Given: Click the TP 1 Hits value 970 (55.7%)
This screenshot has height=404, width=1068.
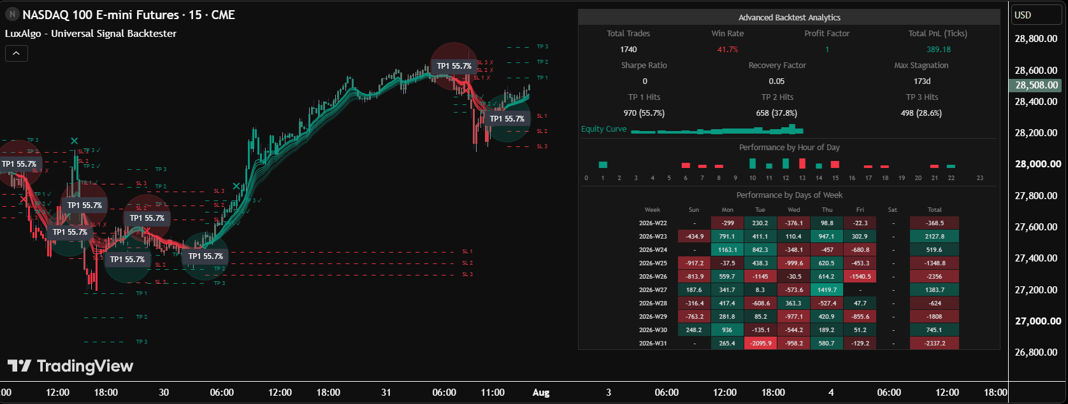Looking at the screenshot, I should [644, 113].
